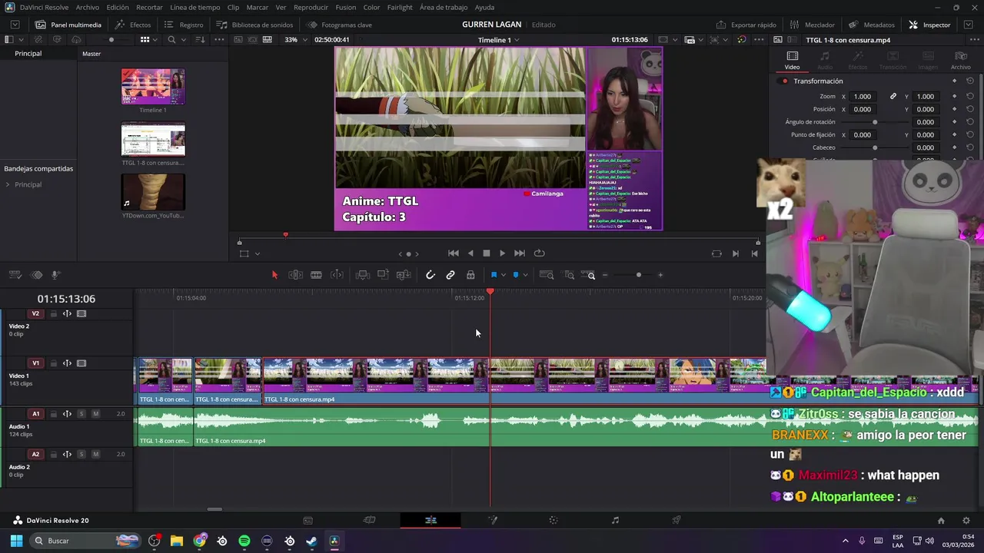984x553 pixels.
Task: Click the Replace Clip icon
Action: click(404, 275)
